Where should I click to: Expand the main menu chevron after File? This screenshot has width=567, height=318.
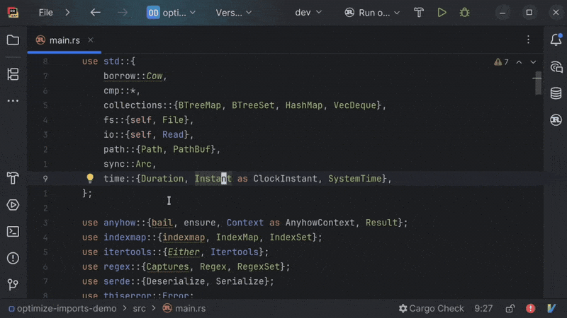[67, 13]
